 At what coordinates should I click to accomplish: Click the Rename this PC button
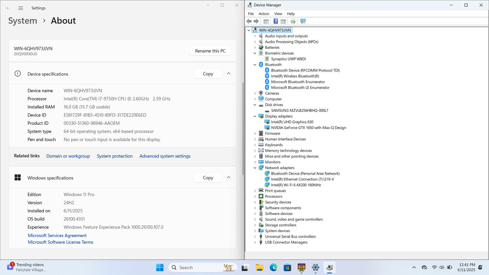coord(210,51)
